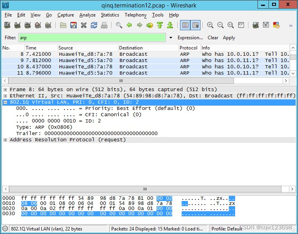Reset zoom to 100% icon
298x234 pixels.
pyautogui.click(x=231, y=25)
